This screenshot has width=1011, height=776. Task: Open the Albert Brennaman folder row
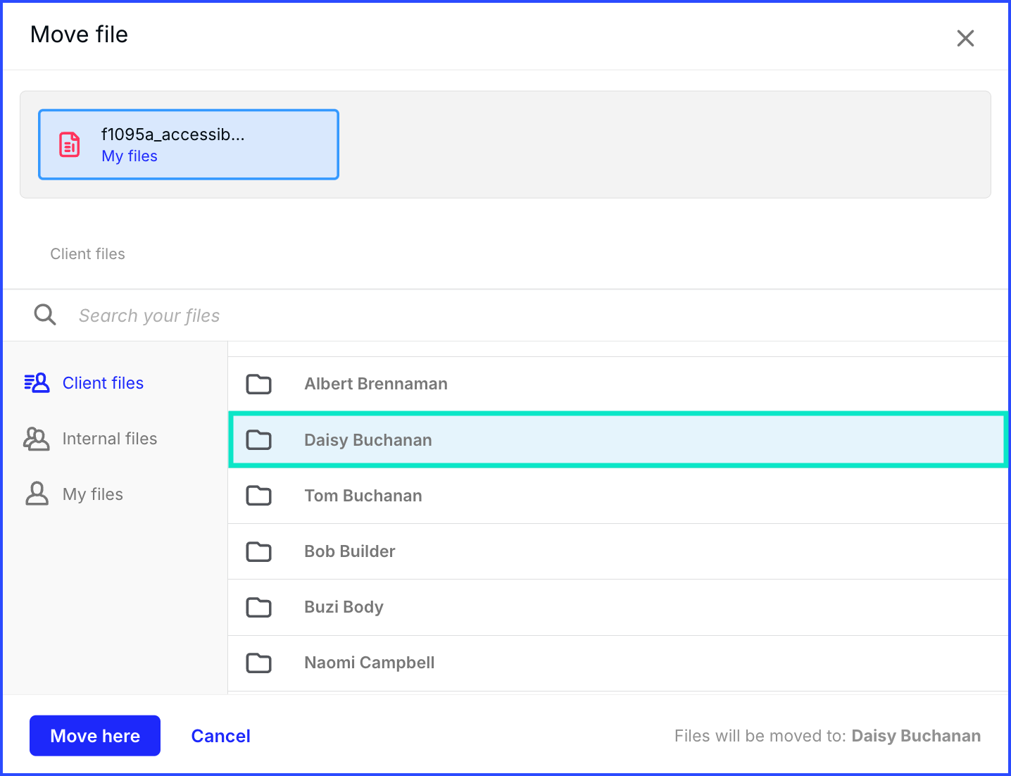click(x=619, y=384)
